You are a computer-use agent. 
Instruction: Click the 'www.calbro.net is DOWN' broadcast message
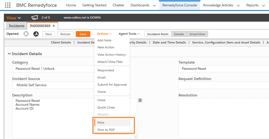tap(82, 18)
